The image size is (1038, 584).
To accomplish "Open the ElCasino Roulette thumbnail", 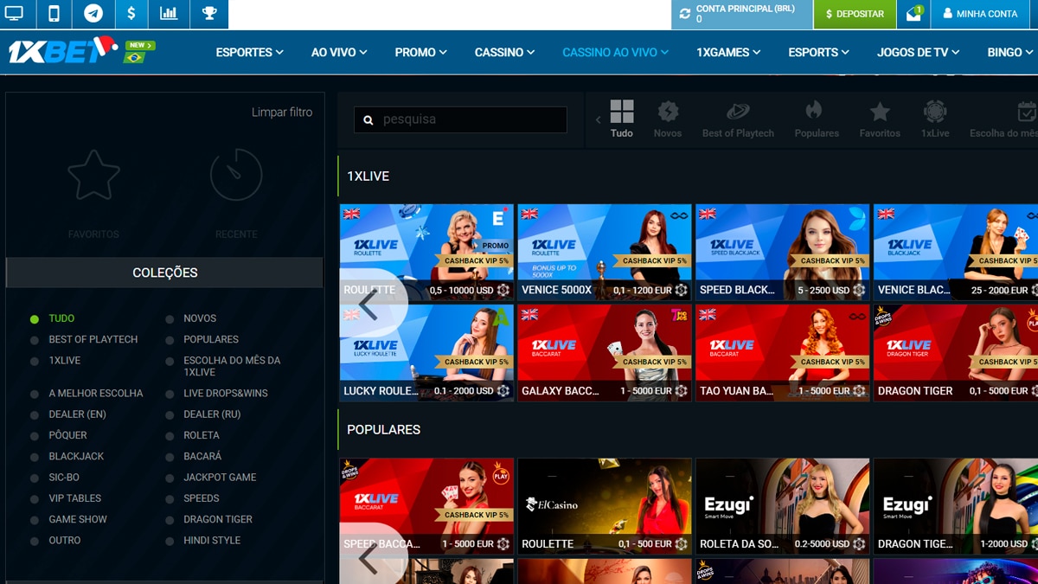I will coord(605,505).
